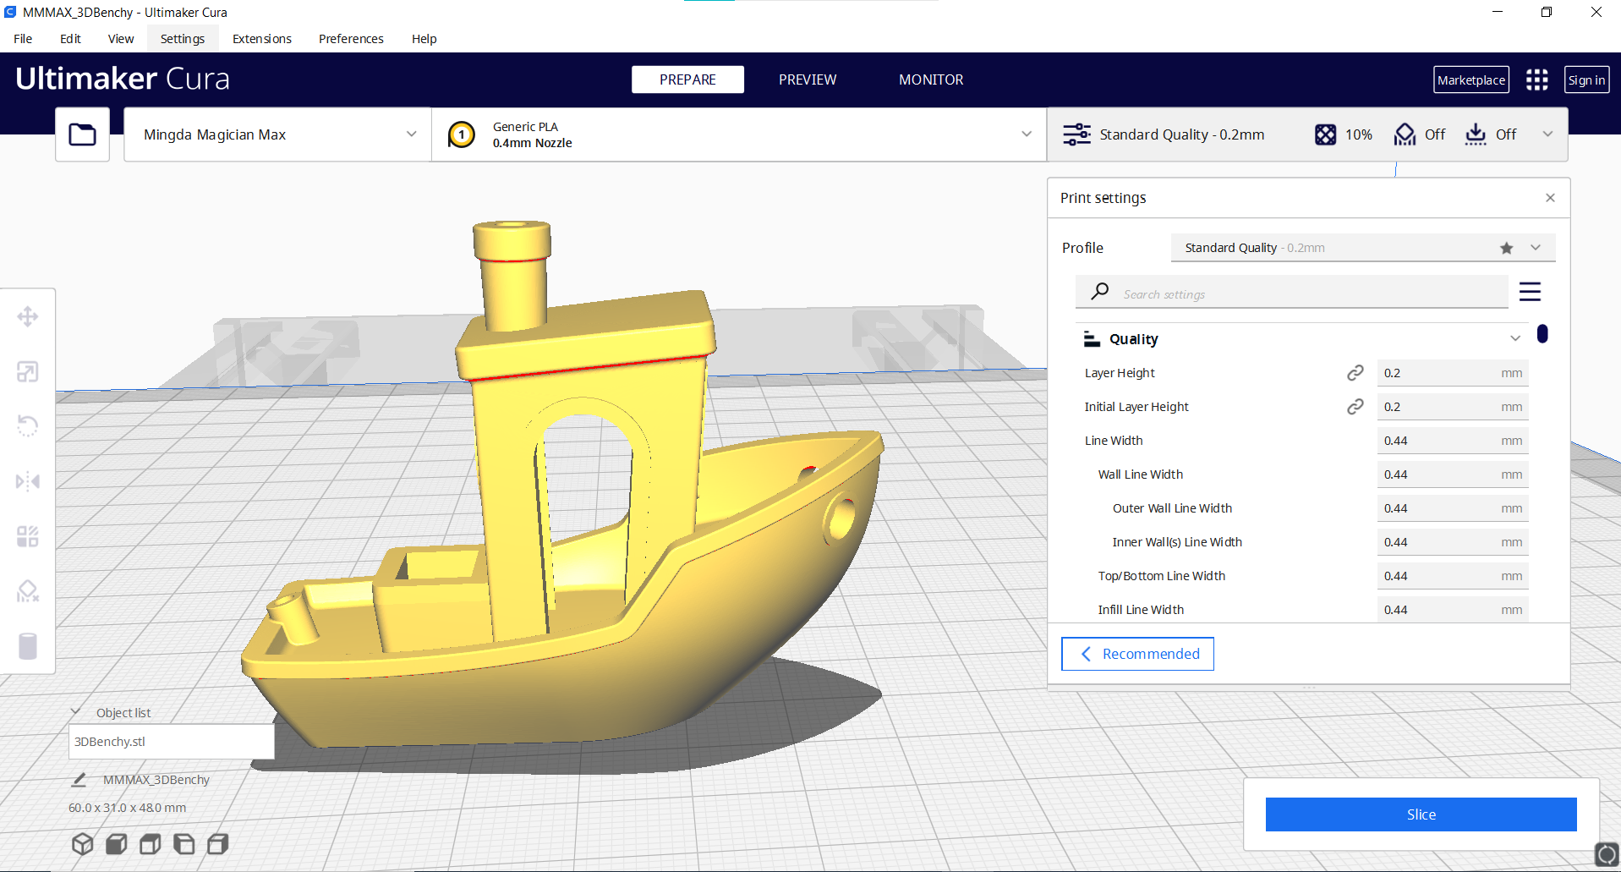The height and width of the screenshot is (872, 1621).
Task: Select the Scale tool
Action: 28,372
